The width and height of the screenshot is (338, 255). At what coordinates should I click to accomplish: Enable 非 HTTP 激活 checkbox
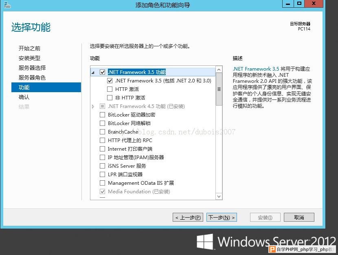(x=110, y=97)
